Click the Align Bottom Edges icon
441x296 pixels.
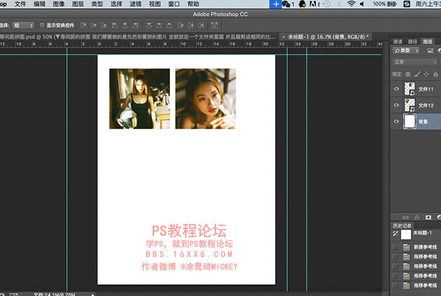pos(103,25)
